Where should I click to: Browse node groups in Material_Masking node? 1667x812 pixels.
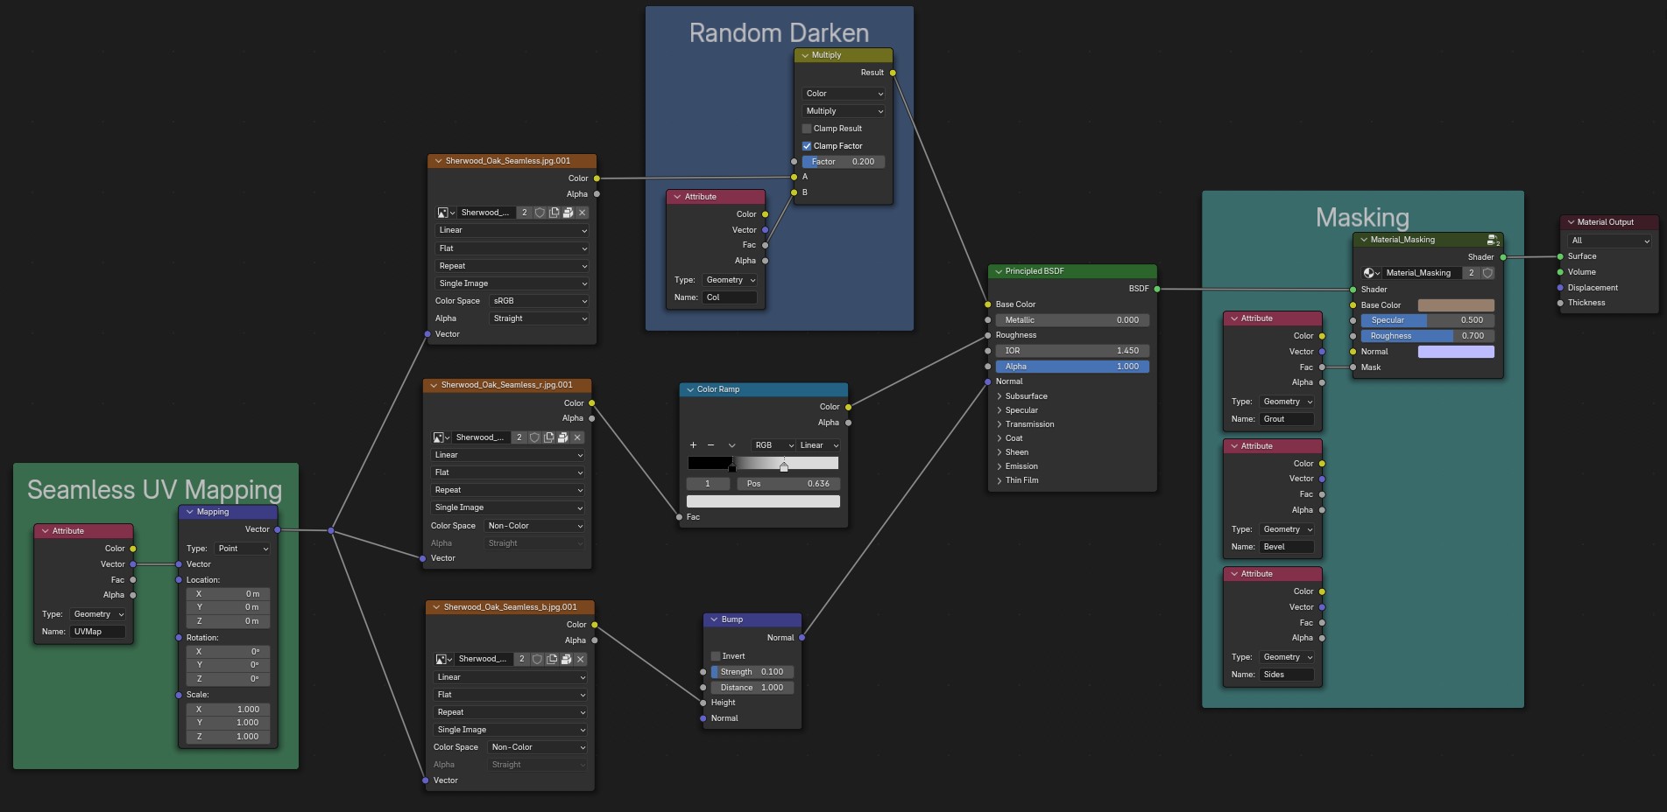1371,273
